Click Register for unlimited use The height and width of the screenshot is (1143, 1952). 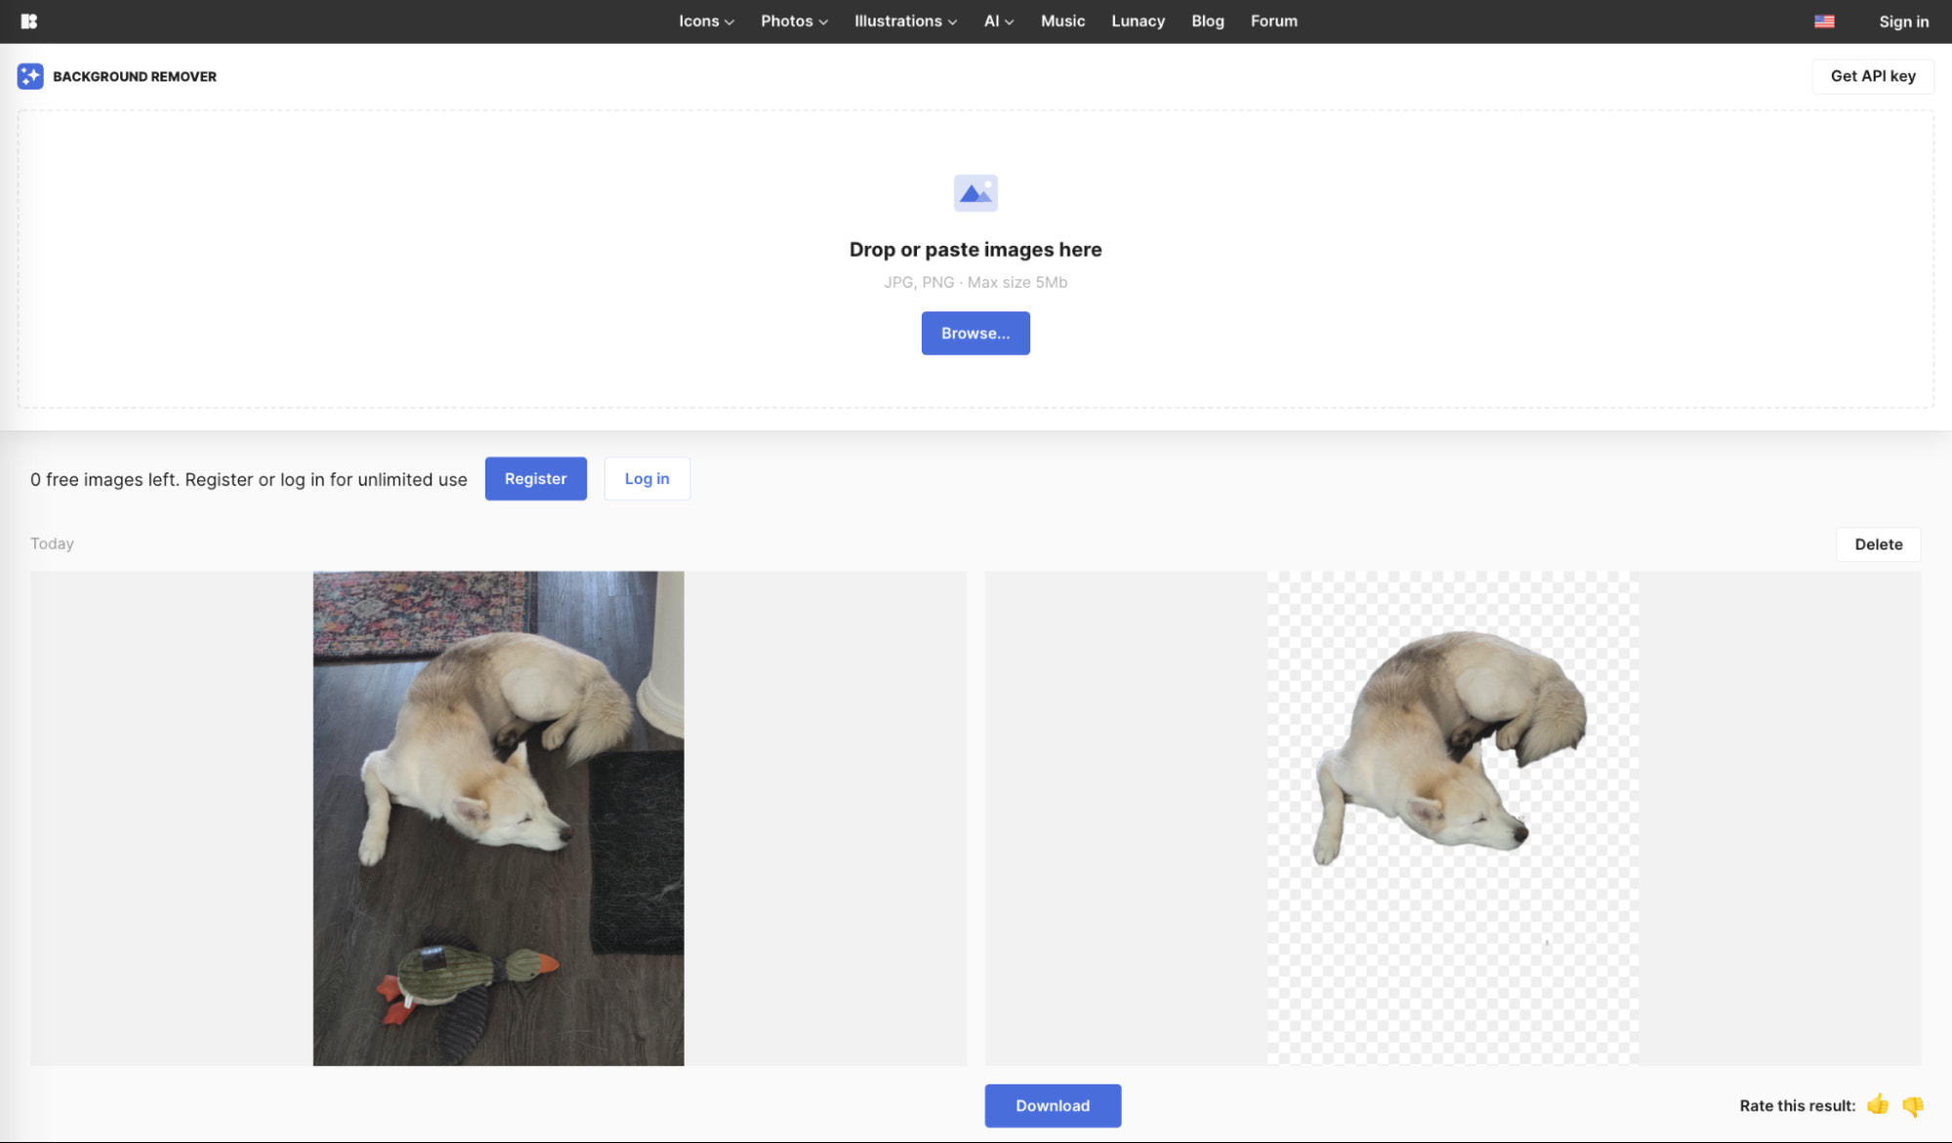pos(535,478)
